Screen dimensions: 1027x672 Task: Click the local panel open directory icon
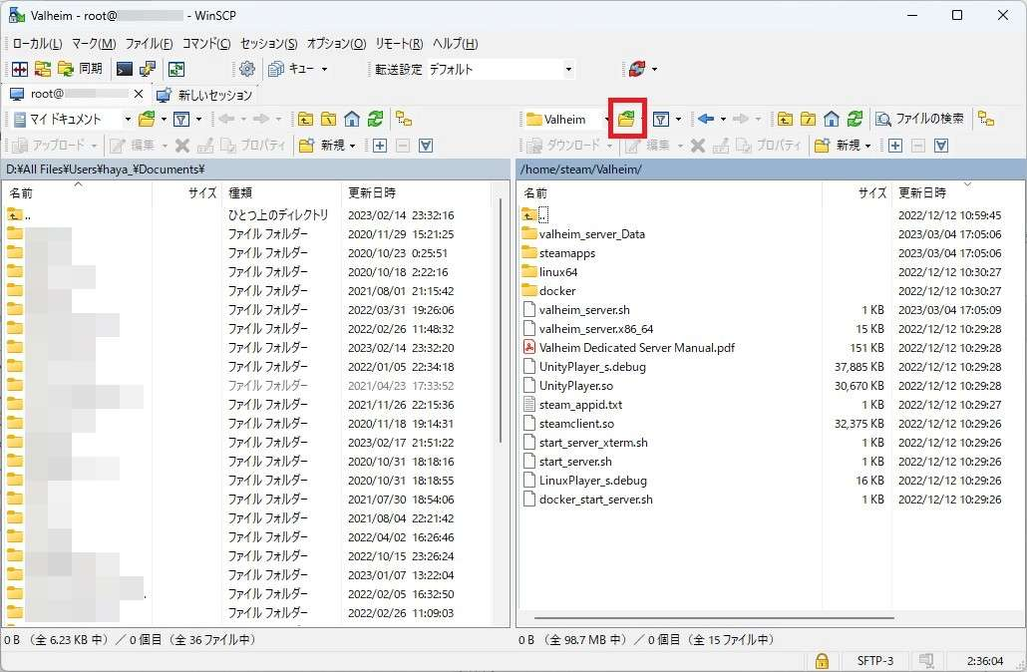pyautogui.click(x=147, y=120)
